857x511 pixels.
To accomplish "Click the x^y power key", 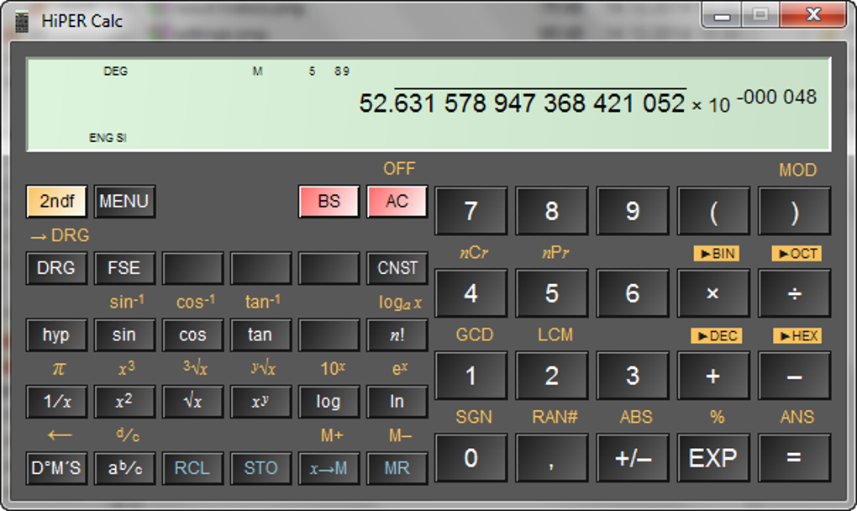I will point(260,402).
